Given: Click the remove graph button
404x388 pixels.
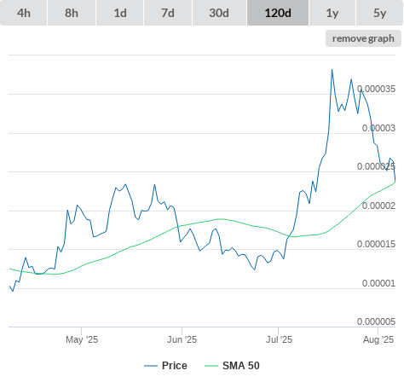Looking at the screenshot, I should click(363, 38).
